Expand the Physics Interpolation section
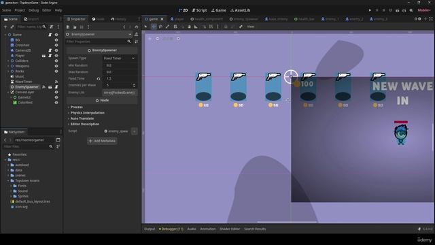This screenshot has height=245, width=435. 87,113
